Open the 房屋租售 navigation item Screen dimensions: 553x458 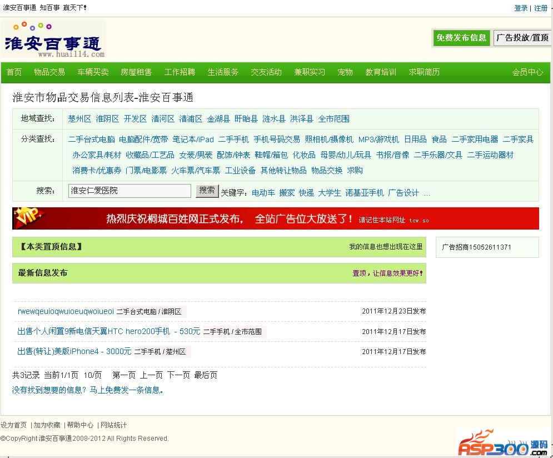[136, 72]
